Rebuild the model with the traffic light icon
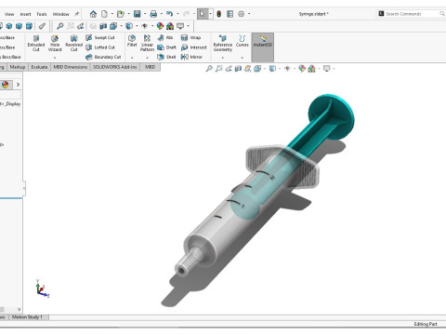This screenshot has height=335, width=446. pos(218,14)
